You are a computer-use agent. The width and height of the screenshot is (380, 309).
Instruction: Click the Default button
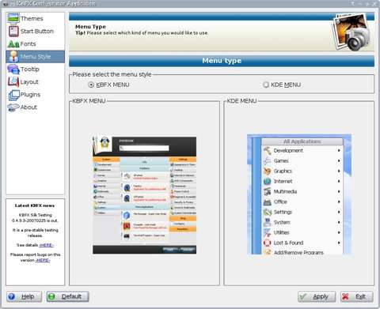pyautogui.click(x=67, y=296)
